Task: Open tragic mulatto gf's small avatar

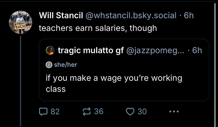Action: pos(50,50)
